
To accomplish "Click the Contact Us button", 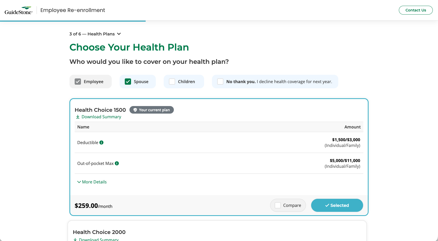I will (416, 10).
